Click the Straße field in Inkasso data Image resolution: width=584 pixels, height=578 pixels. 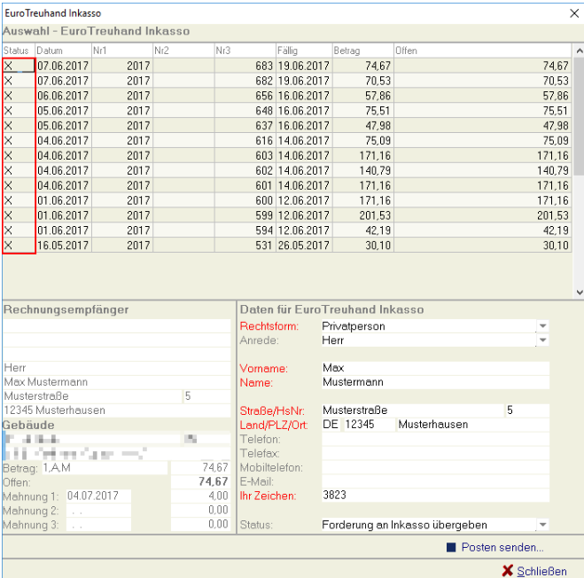coord(413,410)
